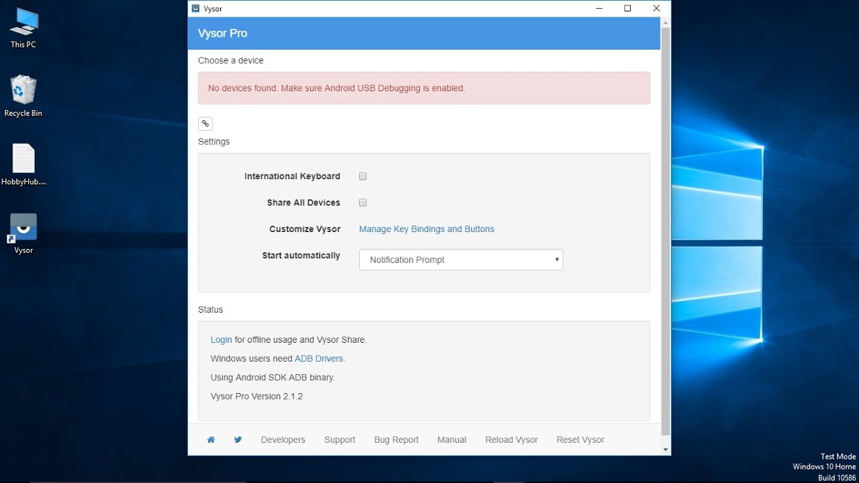This screenshot has width=859, height=483.
Task: Click 'Vysor Pro Version 2.1.2' text
Action: coord(256,396)
